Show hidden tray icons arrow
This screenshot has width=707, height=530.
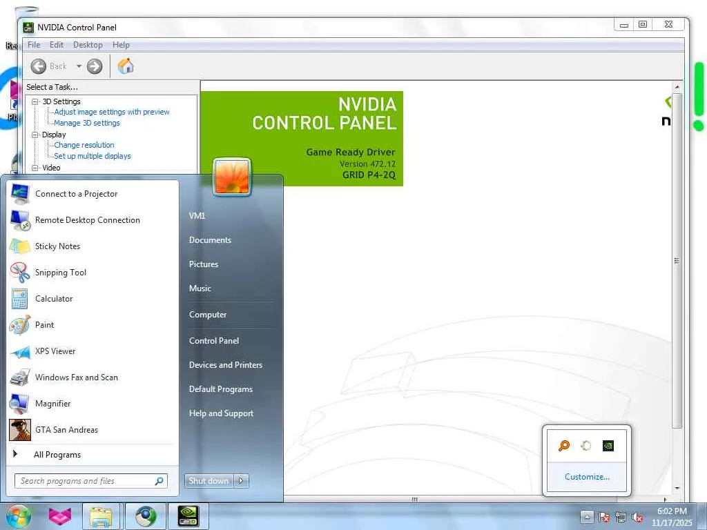coord(587,517)
